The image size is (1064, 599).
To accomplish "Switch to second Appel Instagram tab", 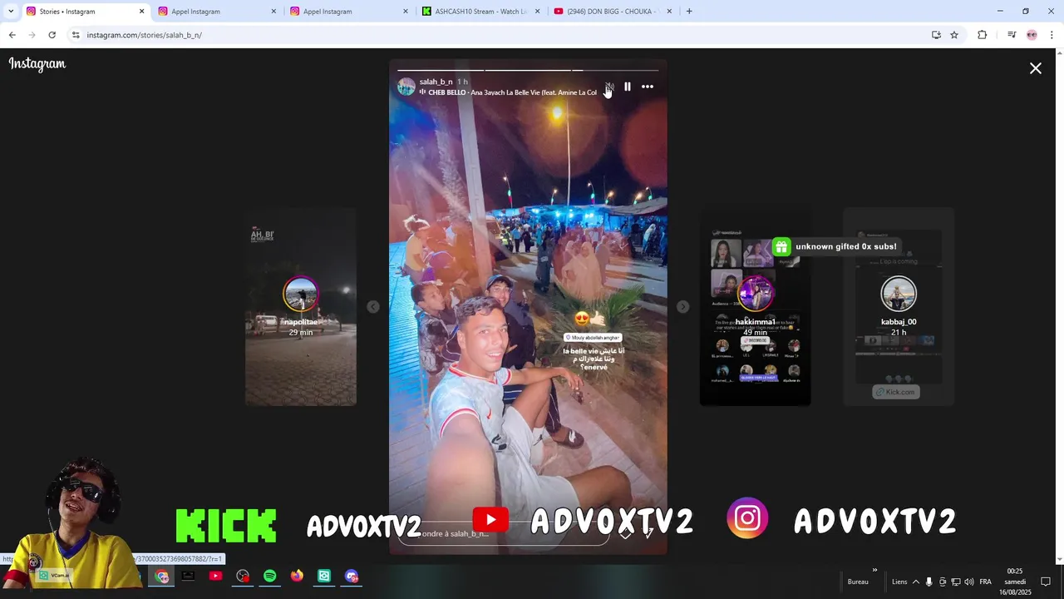I will pos(350,12).
